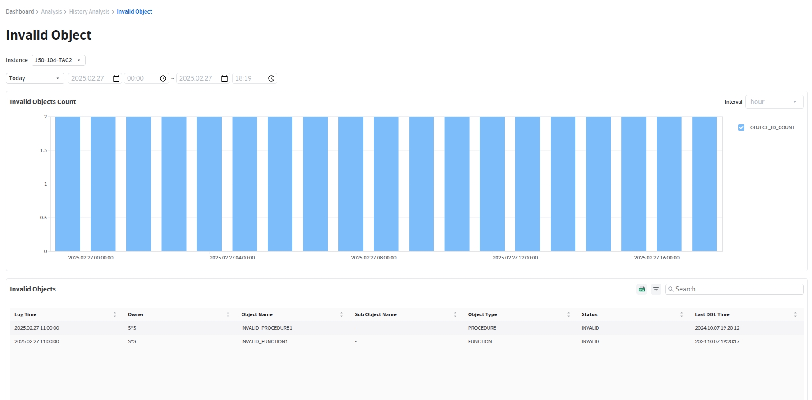Open the table filter icon
This screenshot has width=812, height=400.
pos(656,289)
